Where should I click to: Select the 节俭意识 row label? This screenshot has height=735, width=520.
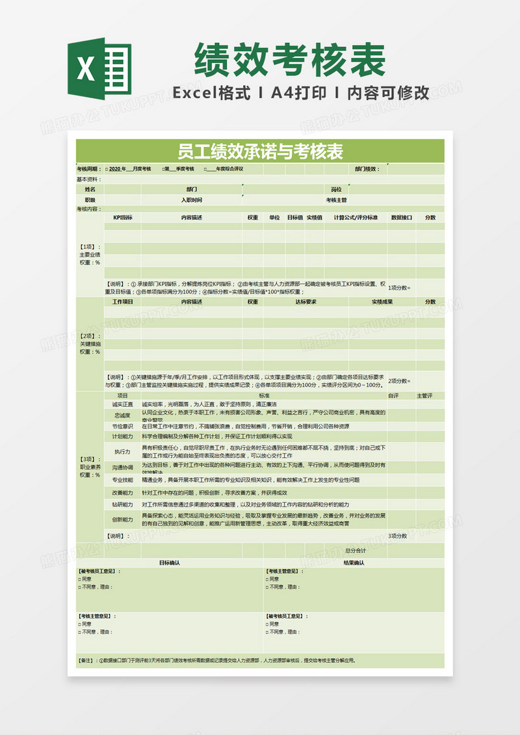[123, 427]
